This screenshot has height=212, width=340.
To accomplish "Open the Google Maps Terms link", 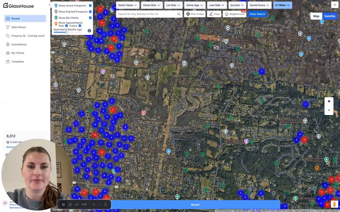I will [319, 211].
